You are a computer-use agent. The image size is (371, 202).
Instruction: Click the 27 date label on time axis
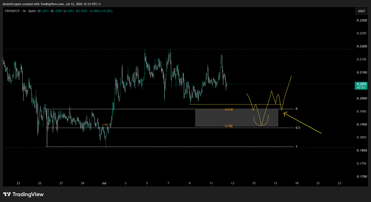(x=61, y=183)
